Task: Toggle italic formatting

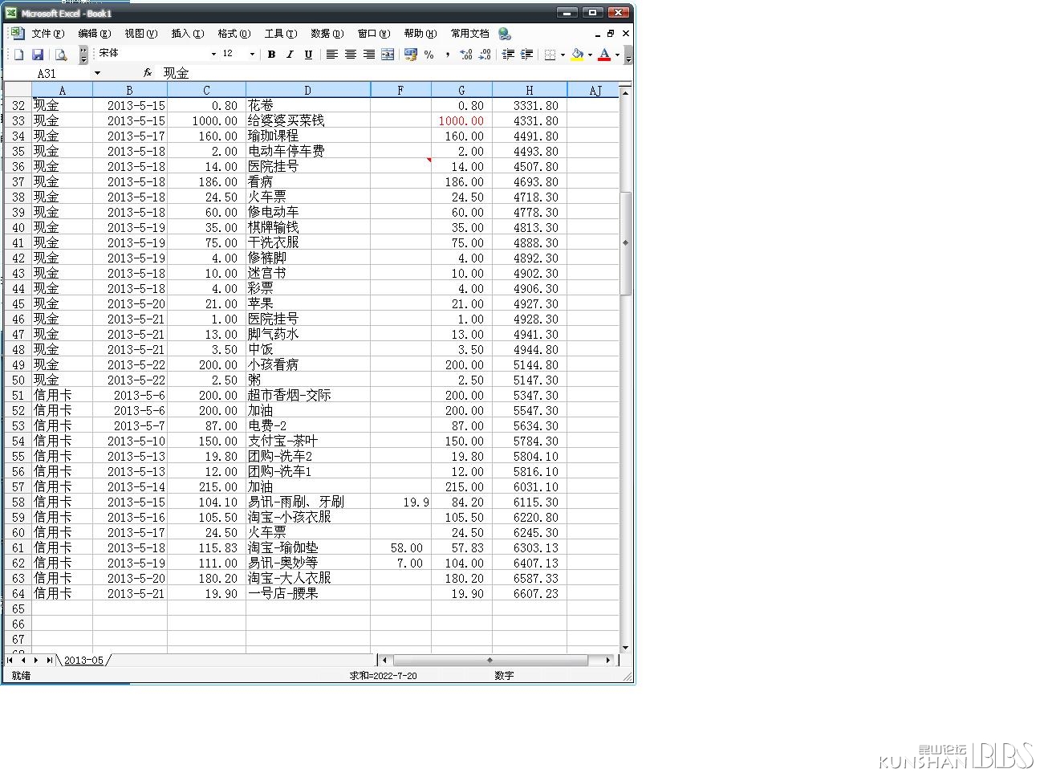Action: tap(290, 55)
